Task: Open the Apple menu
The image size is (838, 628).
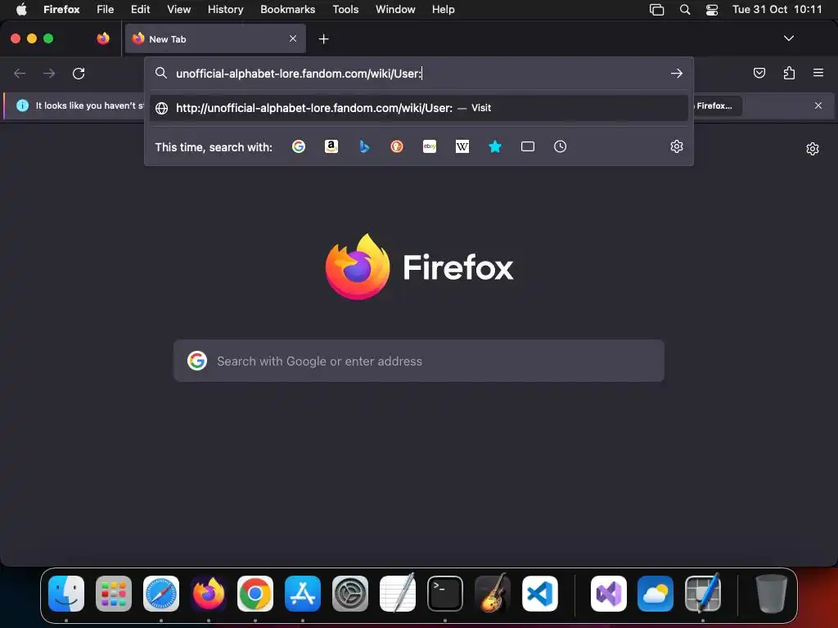Action: click(x=21, y=9)
